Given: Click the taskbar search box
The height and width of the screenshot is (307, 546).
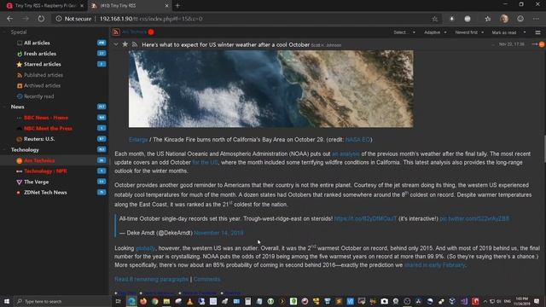Looking at the screenshot, I should click(x=62, y=301).
